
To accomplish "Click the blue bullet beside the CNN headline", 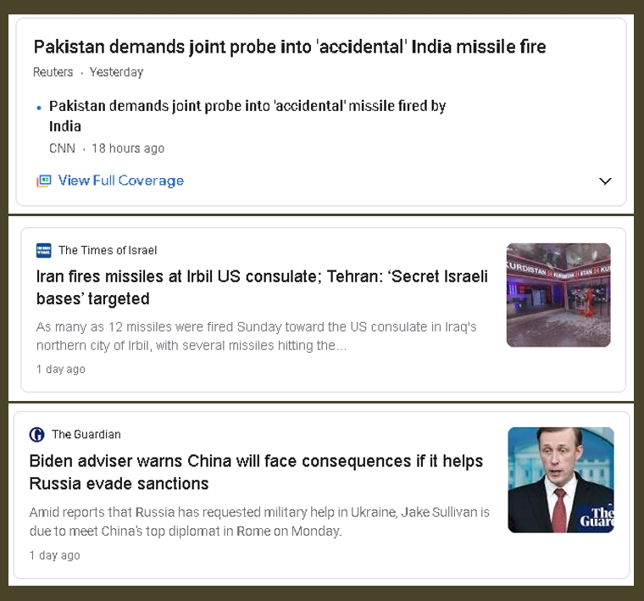I will click(x=39, y=109).
